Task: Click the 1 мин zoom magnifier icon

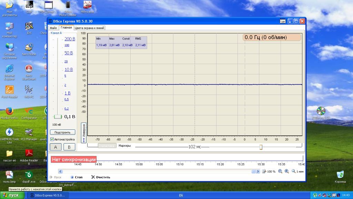Action: click(294, 171)
